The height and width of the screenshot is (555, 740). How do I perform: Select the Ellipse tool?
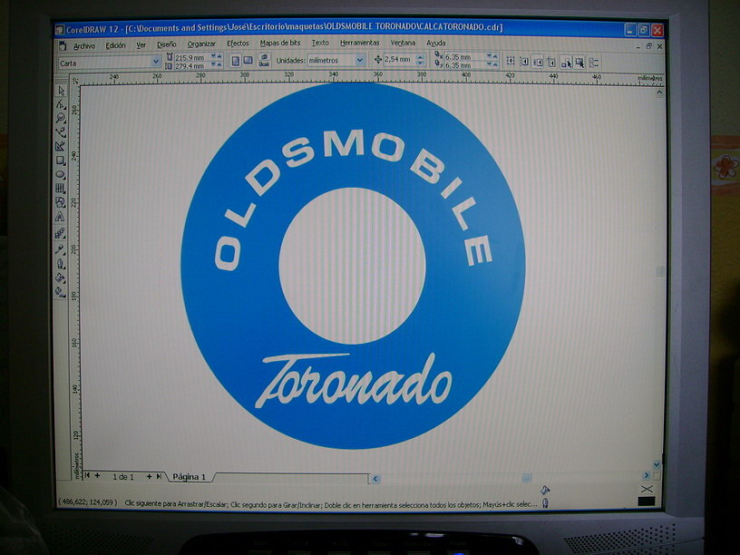[61, 175]
